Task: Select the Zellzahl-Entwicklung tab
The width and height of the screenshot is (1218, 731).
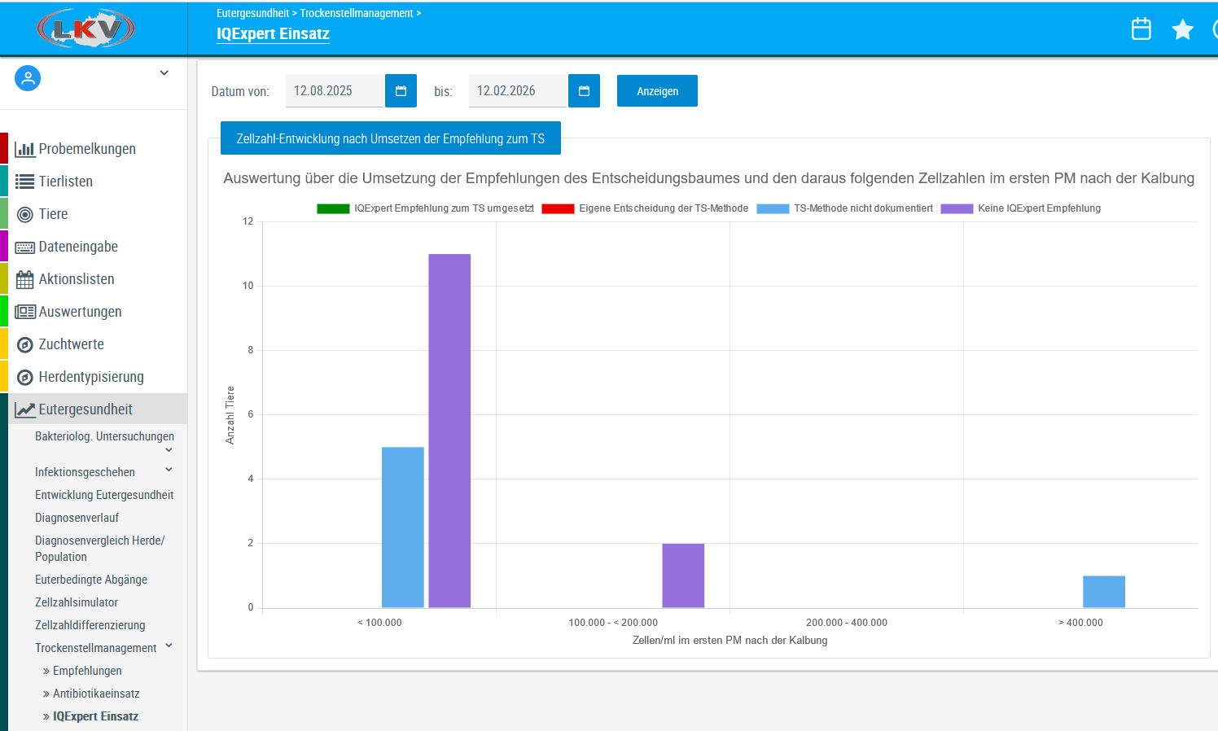Action: point(390,138)
